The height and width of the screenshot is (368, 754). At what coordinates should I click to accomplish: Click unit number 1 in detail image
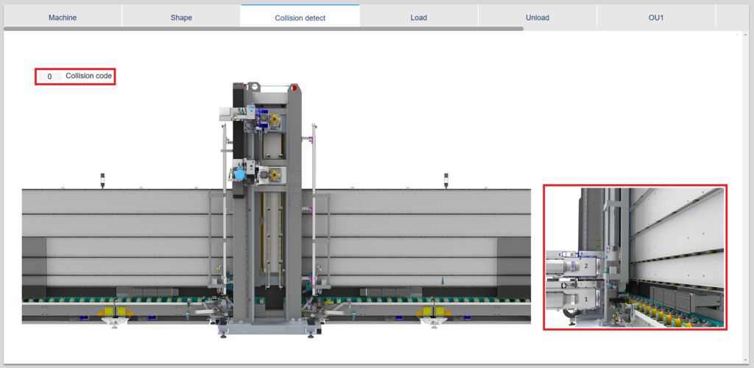pos(585,298)
